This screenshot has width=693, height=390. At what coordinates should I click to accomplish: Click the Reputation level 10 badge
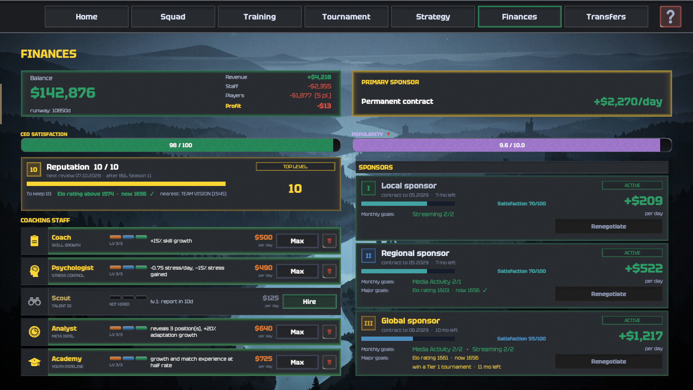tap(34, 169)
